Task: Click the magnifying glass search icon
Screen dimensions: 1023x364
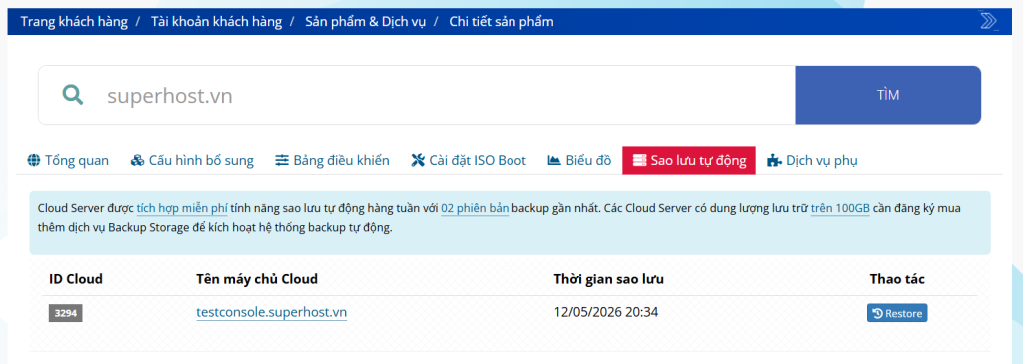Action: [72, 95]
